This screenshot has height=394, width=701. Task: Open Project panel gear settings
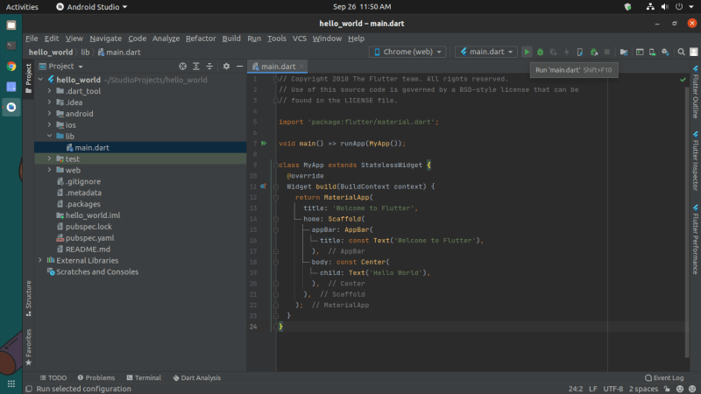coord(226,66)
